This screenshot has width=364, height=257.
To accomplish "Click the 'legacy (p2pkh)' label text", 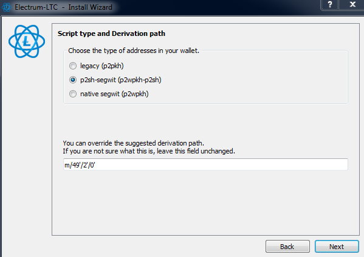I will coord(102,66).
